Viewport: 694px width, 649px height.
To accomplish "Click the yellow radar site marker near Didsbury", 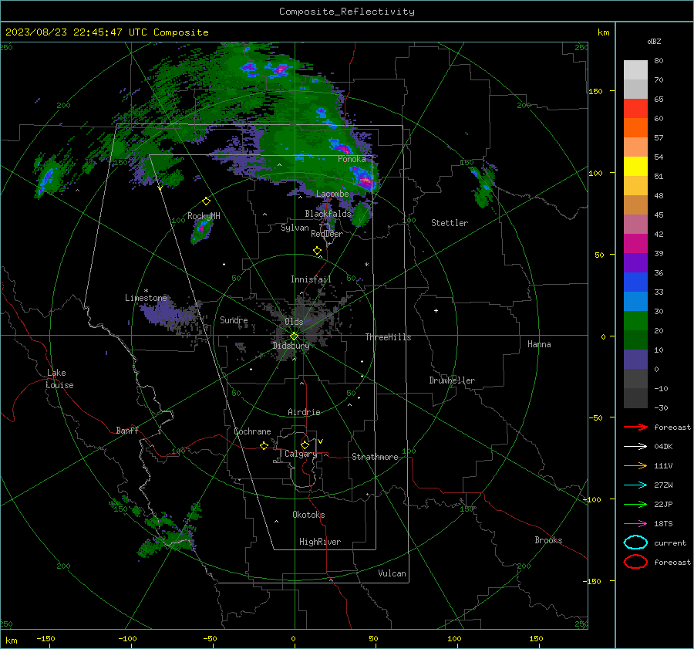I will [x=295, y=336].
